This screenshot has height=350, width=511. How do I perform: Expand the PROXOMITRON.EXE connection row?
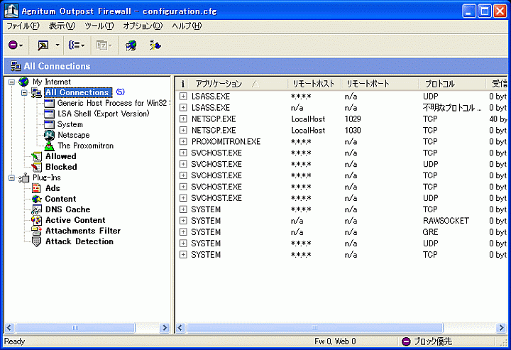pos(183,141)
